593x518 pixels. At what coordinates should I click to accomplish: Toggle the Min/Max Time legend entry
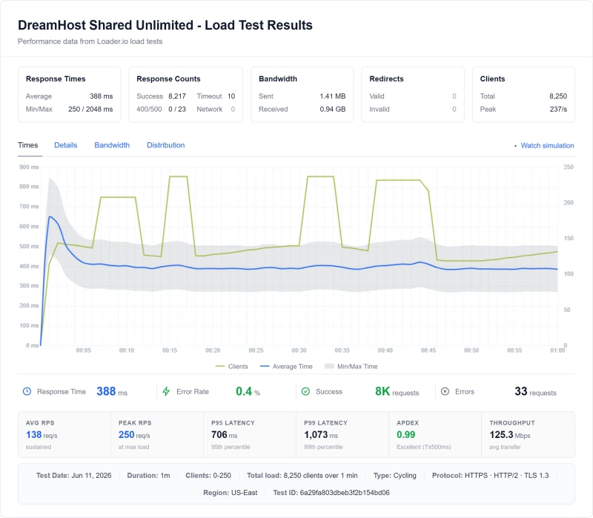(351, 366)
